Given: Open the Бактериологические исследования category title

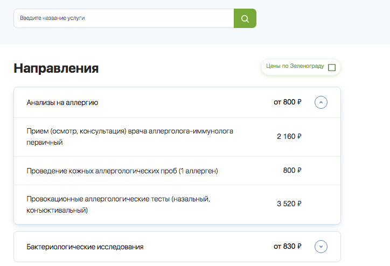Looking at the screenshot, I should [85, 247].
